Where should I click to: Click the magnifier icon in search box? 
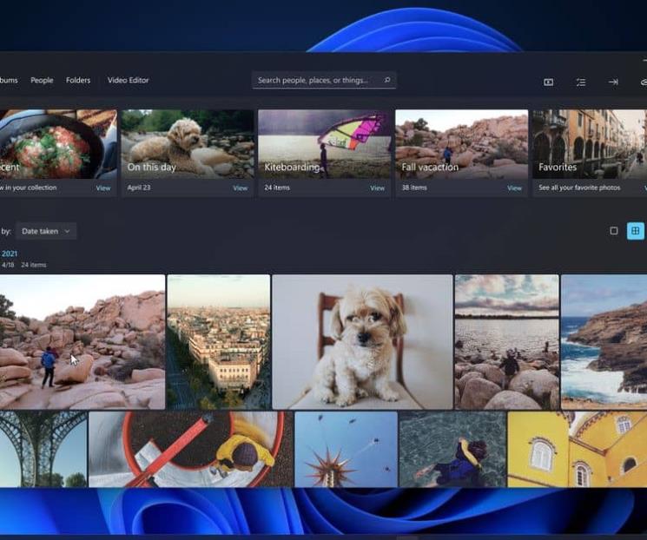387,80
